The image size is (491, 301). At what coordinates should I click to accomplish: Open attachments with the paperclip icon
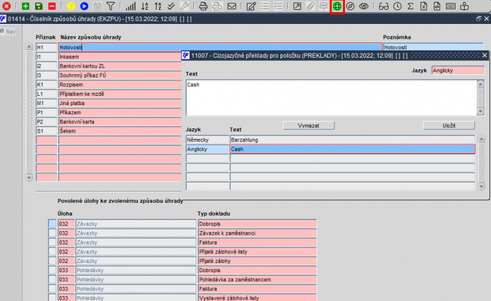pyautogui.click(x=310, y=6)
